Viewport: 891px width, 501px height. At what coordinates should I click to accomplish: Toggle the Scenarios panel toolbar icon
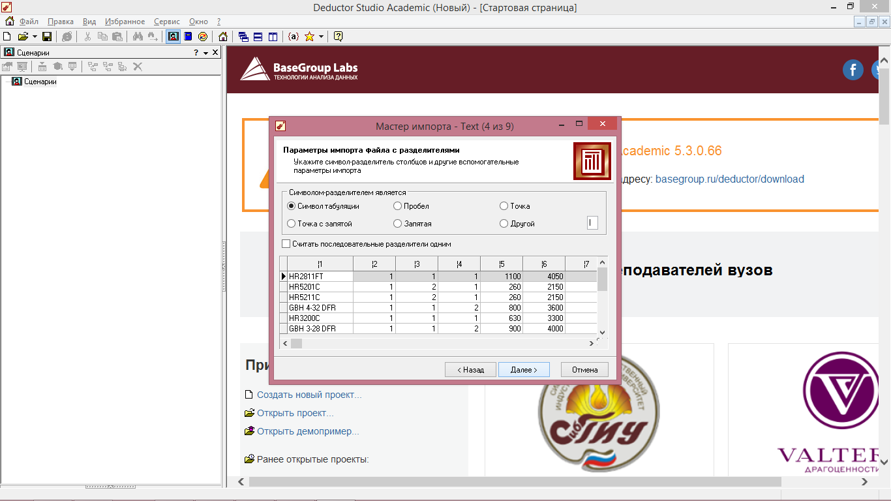(174, 37)
